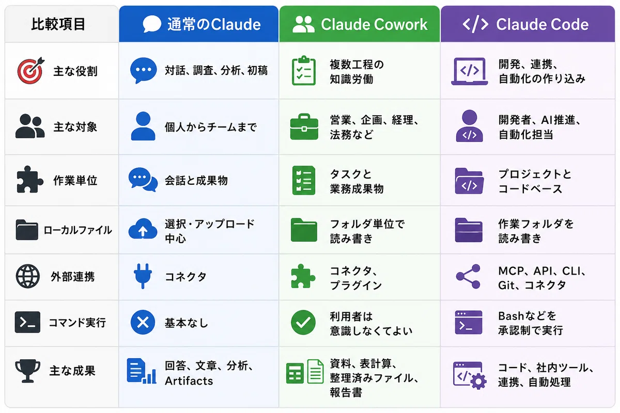Click the globe icon beside 外部連携
The height and width of the screenshot is (413, 620).
click(x=27, y=277)
